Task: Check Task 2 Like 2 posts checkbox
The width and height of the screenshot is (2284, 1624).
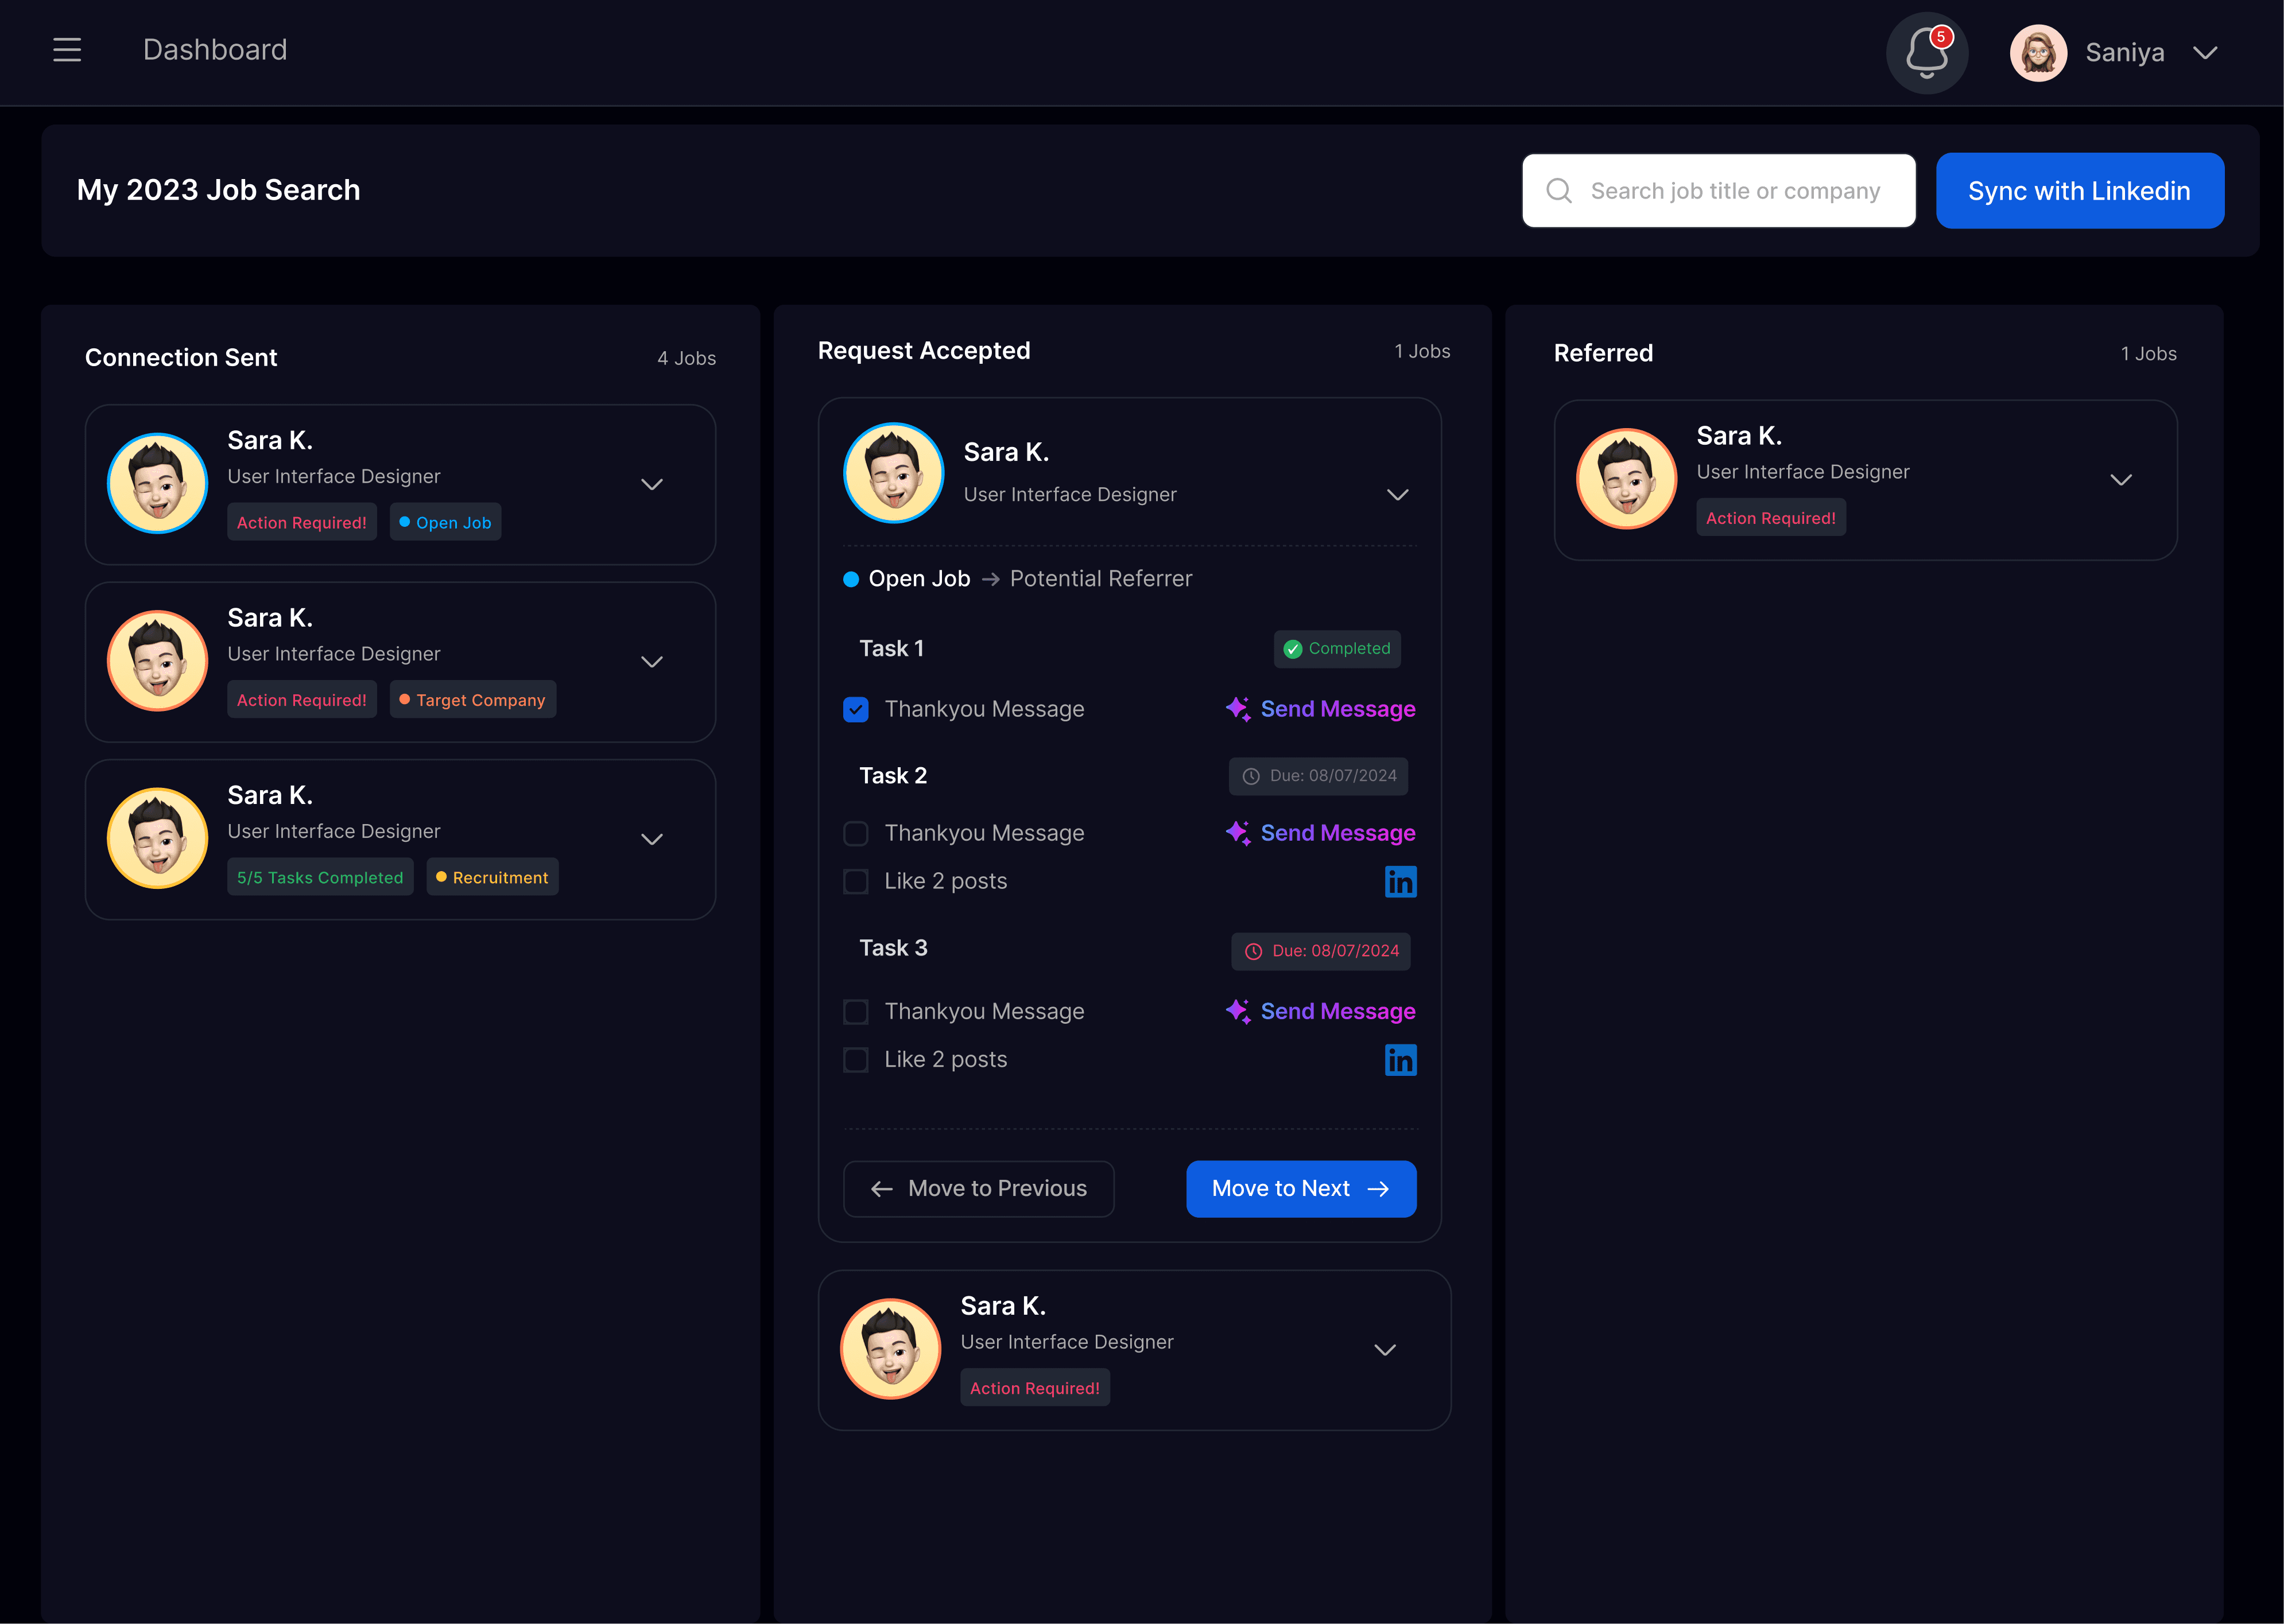Action: [x=856, y=881]
